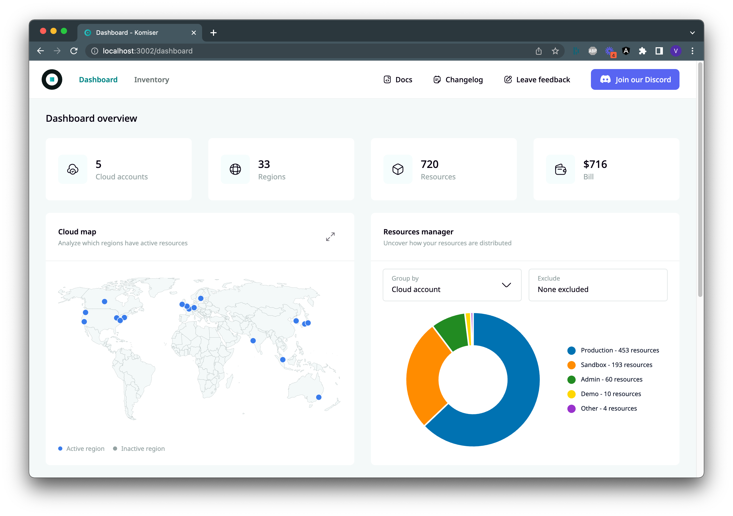733x516 pixels.
Task: Open the Exclude None excluded selector
Action: click(598, 285)
